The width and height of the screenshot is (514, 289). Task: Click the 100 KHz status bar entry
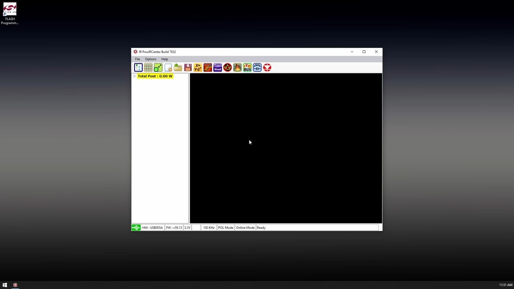pos(209,228)
